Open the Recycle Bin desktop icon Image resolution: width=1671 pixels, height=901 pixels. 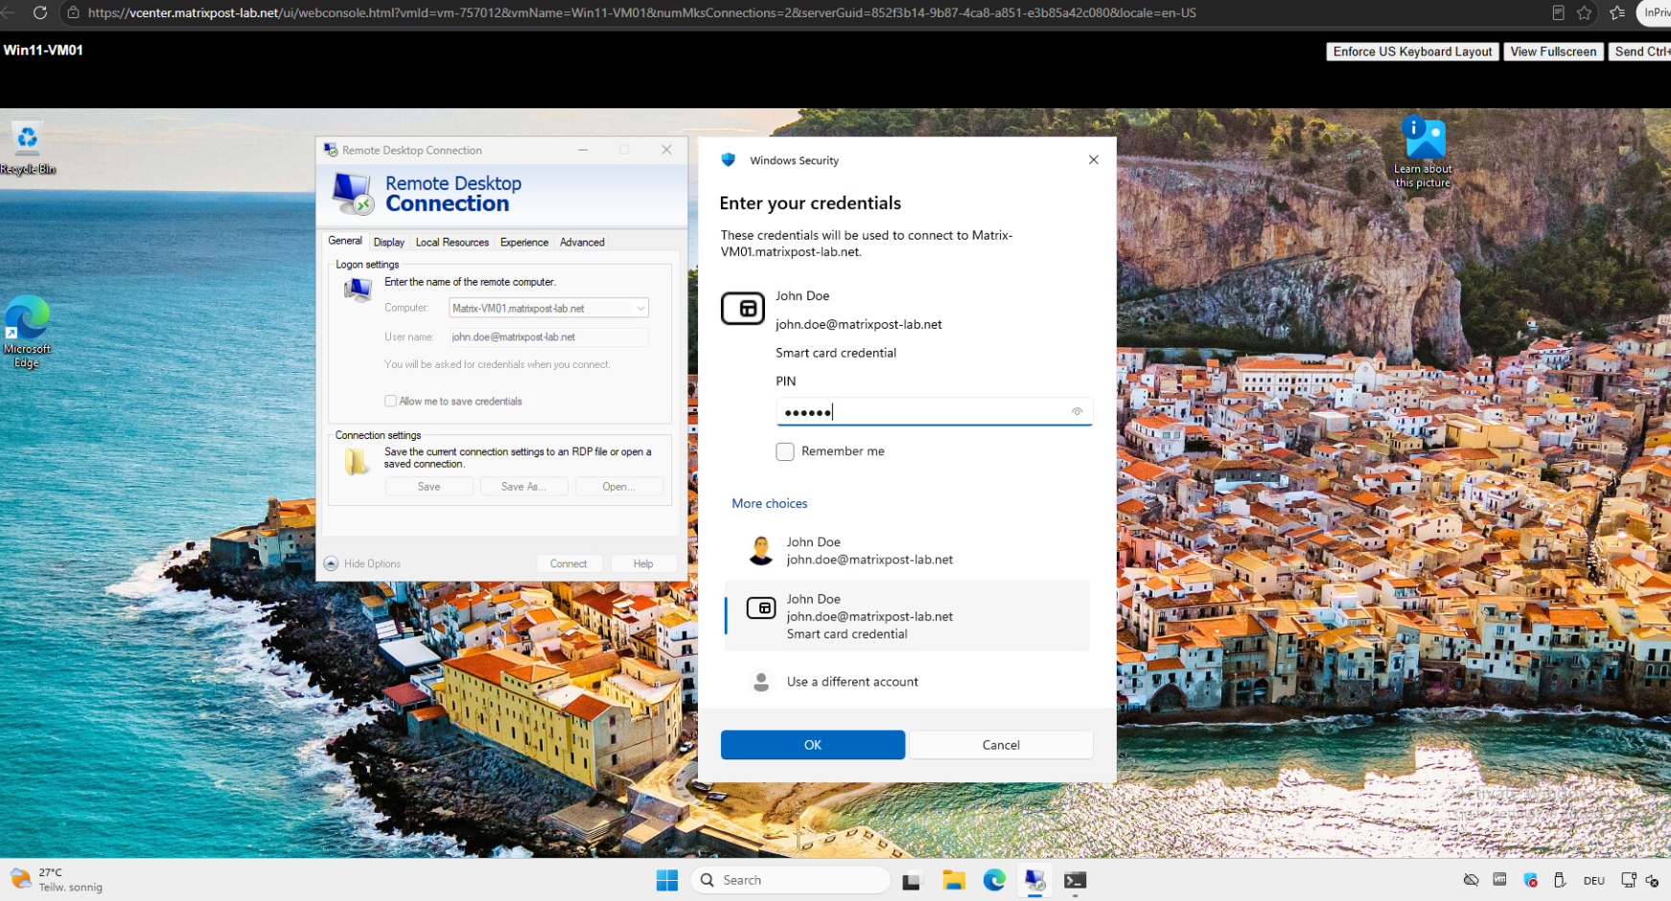[28, 149]
